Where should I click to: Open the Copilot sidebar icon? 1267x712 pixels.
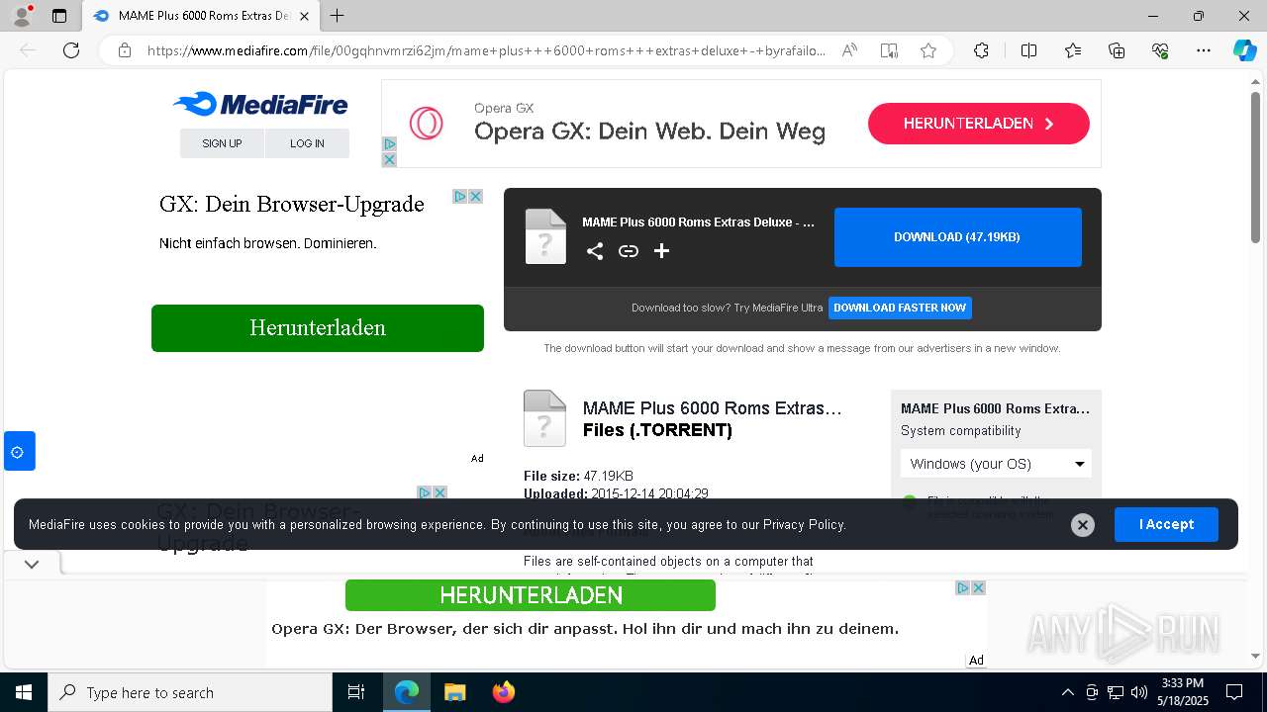[x=1244, y=50]
